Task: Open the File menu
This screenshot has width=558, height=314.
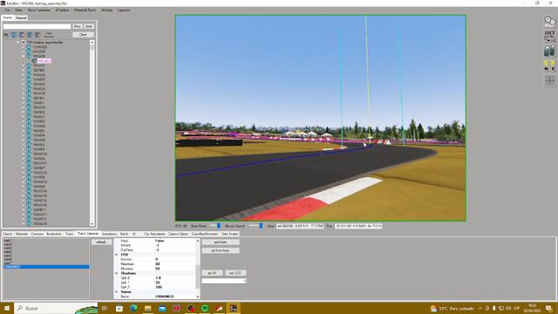Action: coord(7,10)
